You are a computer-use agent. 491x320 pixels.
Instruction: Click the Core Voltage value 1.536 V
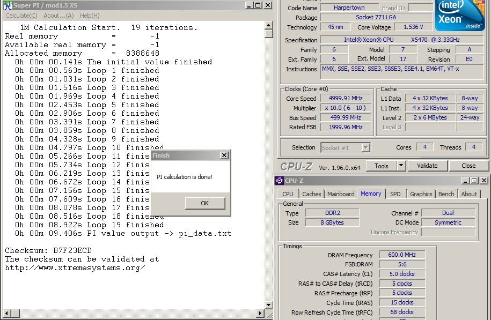[x=413, y=27]
